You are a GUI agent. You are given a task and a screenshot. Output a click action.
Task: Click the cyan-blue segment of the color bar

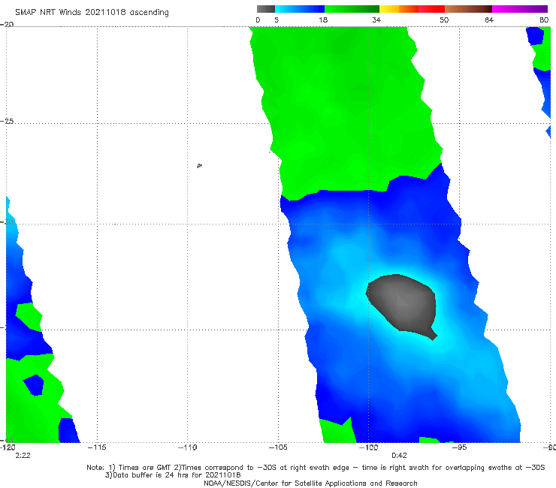[x=300, y=9]
